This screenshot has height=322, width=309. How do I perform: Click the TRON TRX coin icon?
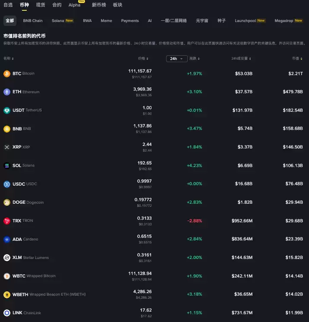pyautogui.click(x=7, y=221)
